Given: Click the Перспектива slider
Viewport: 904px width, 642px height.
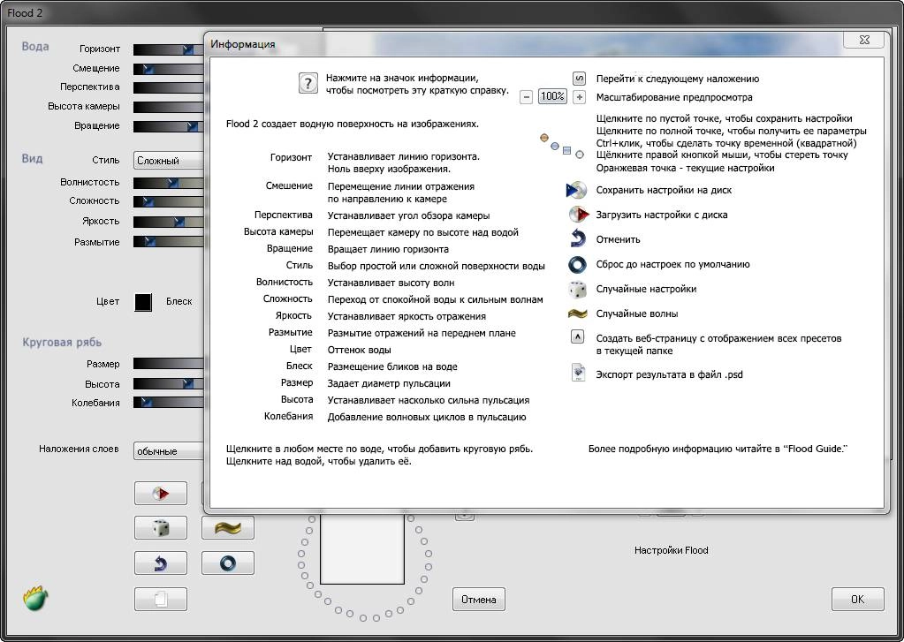Looking at the screenshot, I should click(x=169, y=87).
